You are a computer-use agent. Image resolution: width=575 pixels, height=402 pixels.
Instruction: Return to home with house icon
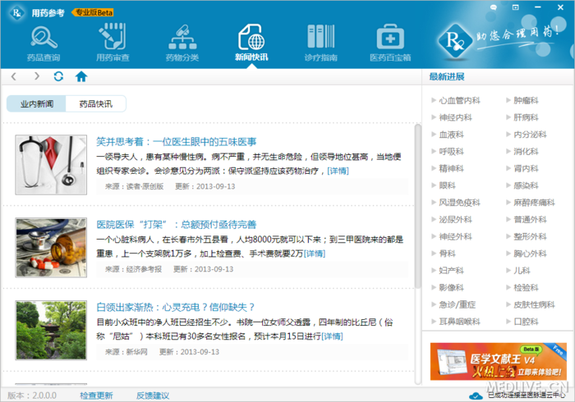(x=81, y=76)
